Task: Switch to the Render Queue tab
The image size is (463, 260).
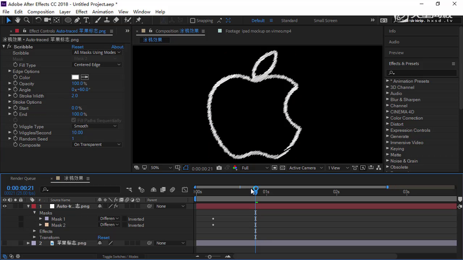Action: [x=23, y=179]
